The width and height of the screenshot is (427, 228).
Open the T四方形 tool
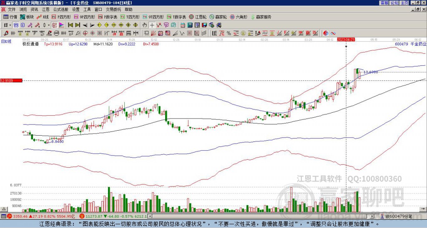130,17
